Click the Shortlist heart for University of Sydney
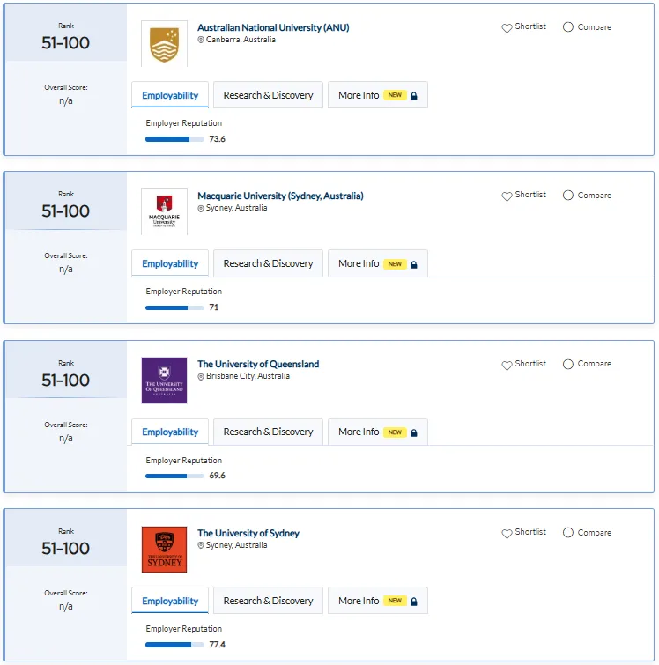The height and width of the screenshot is (665, 659). click(x=507, y=534)
